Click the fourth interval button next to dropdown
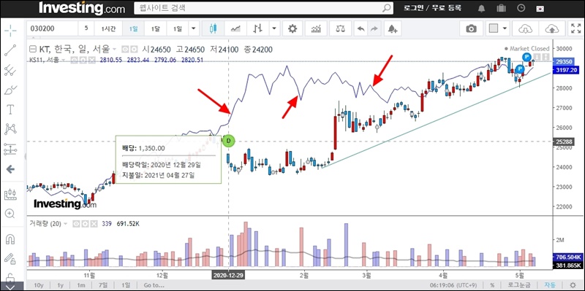 tap(178, 28)
